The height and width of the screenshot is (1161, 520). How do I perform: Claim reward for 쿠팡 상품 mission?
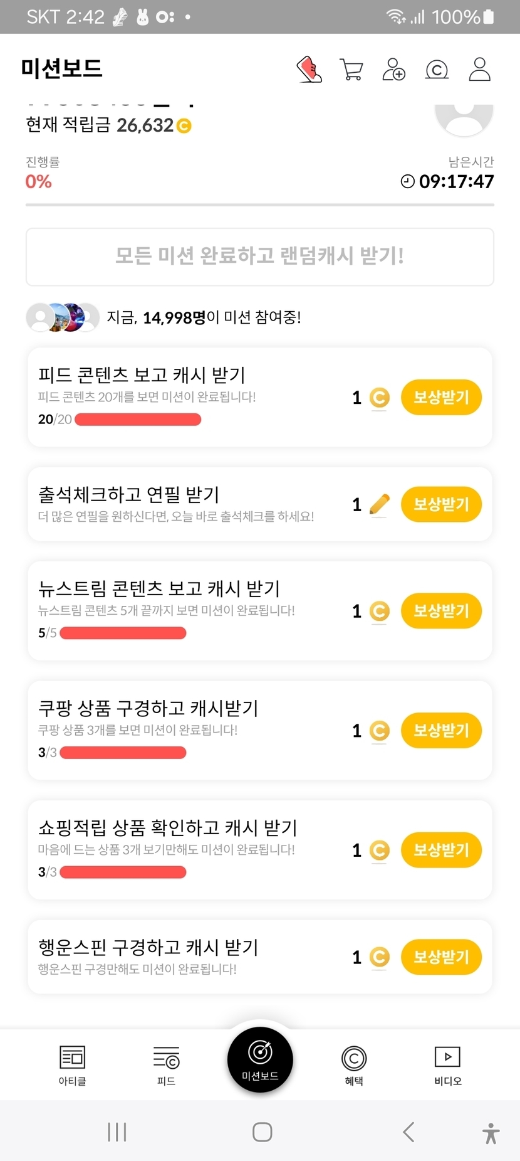(x=441, y=731)
